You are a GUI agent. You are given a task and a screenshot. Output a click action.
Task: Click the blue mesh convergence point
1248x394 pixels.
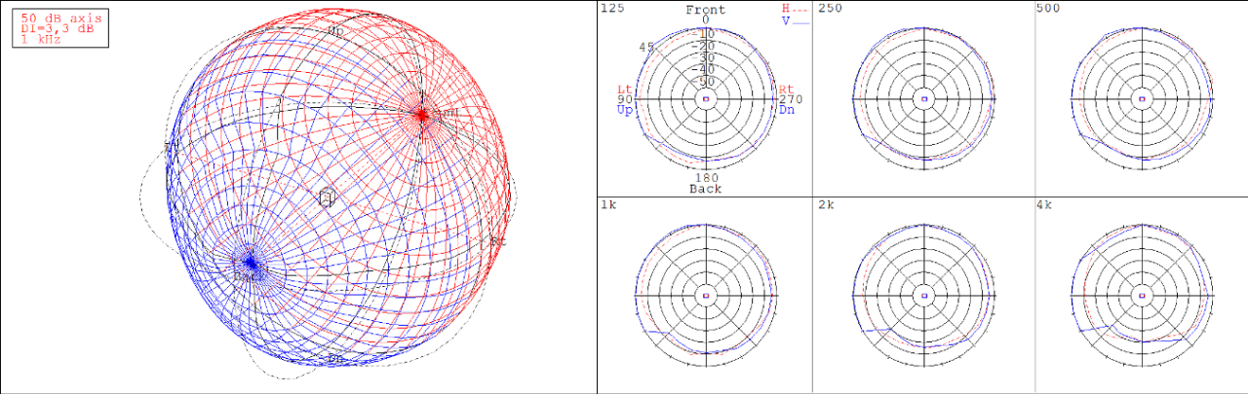click(x=250, y=261)
